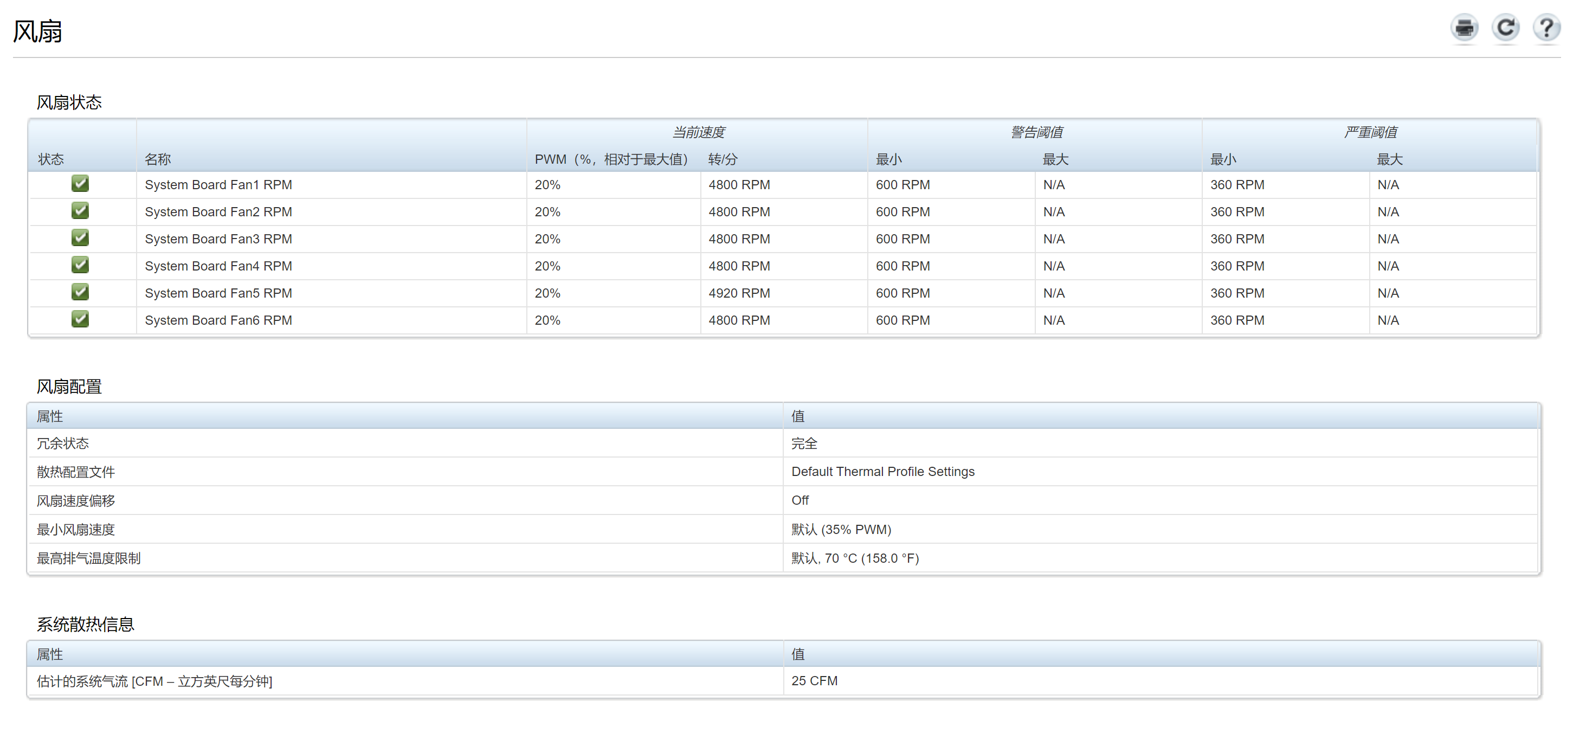Click Fan3 green status checkmark icon
This screenshot has width=1573, height=740.
(x=80, y=238)
